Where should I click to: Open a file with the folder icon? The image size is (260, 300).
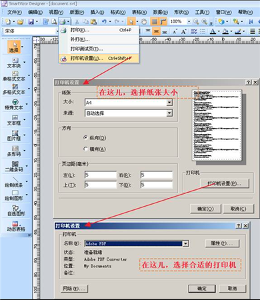click(x=21, y=21)
